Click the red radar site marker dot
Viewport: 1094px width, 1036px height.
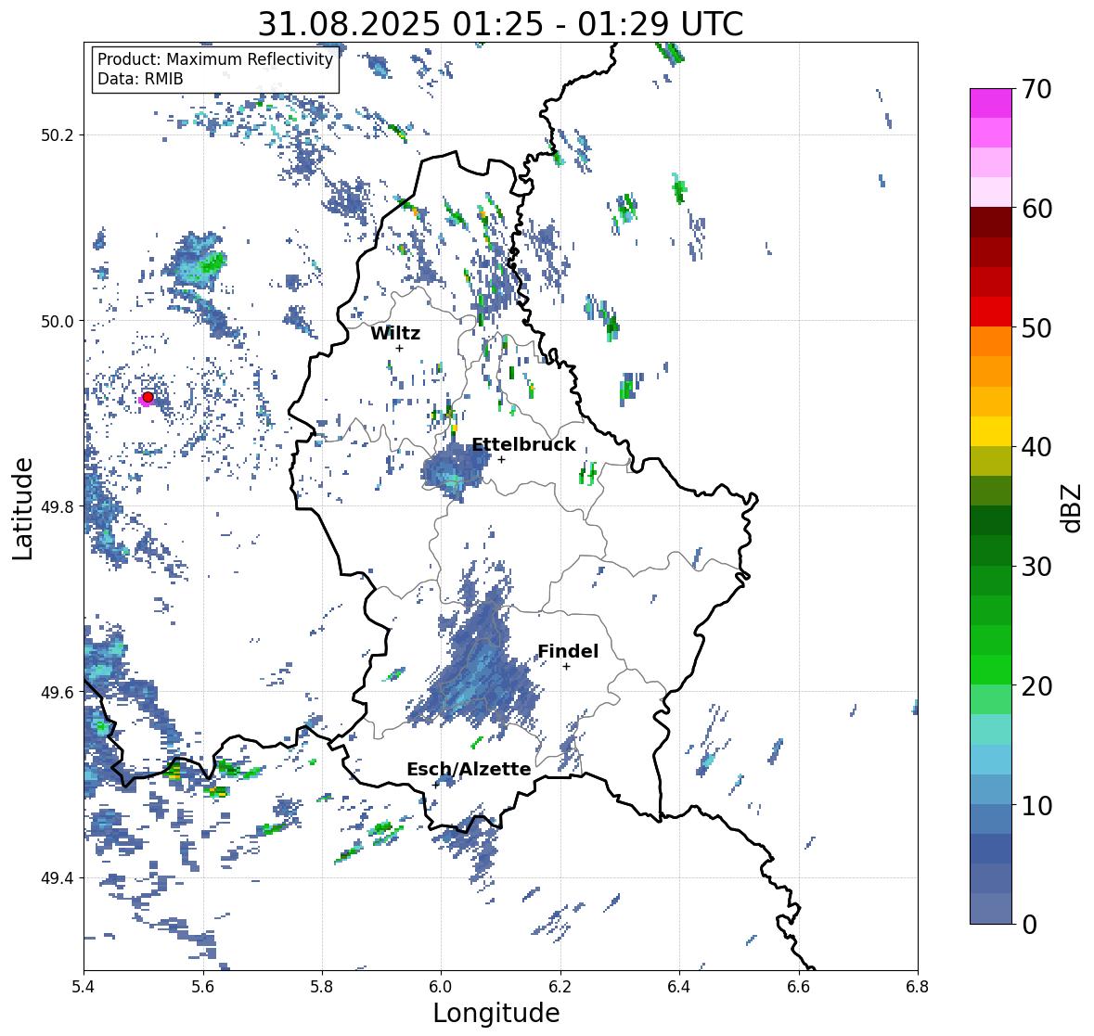click(148, 397)
